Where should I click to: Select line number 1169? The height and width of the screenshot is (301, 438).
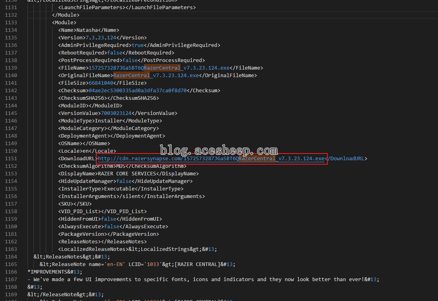pyautogui.click(x=11, y=294)
